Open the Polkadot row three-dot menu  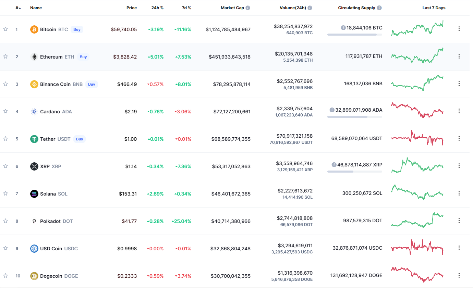[459, 221]
